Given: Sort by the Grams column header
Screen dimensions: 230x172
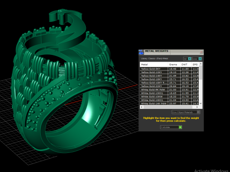Looking at the screenshot, I should coord(174,64).
